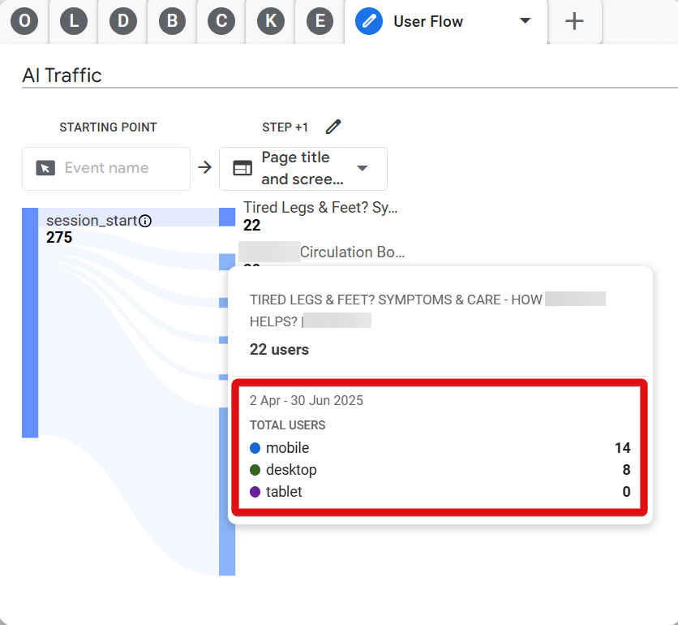Image resolution: width=678 pixels, height=625 pixels.
Task: Expand the User Flow tab dropdown arrow
Action: pyautogui.click(x=525, y=21)
